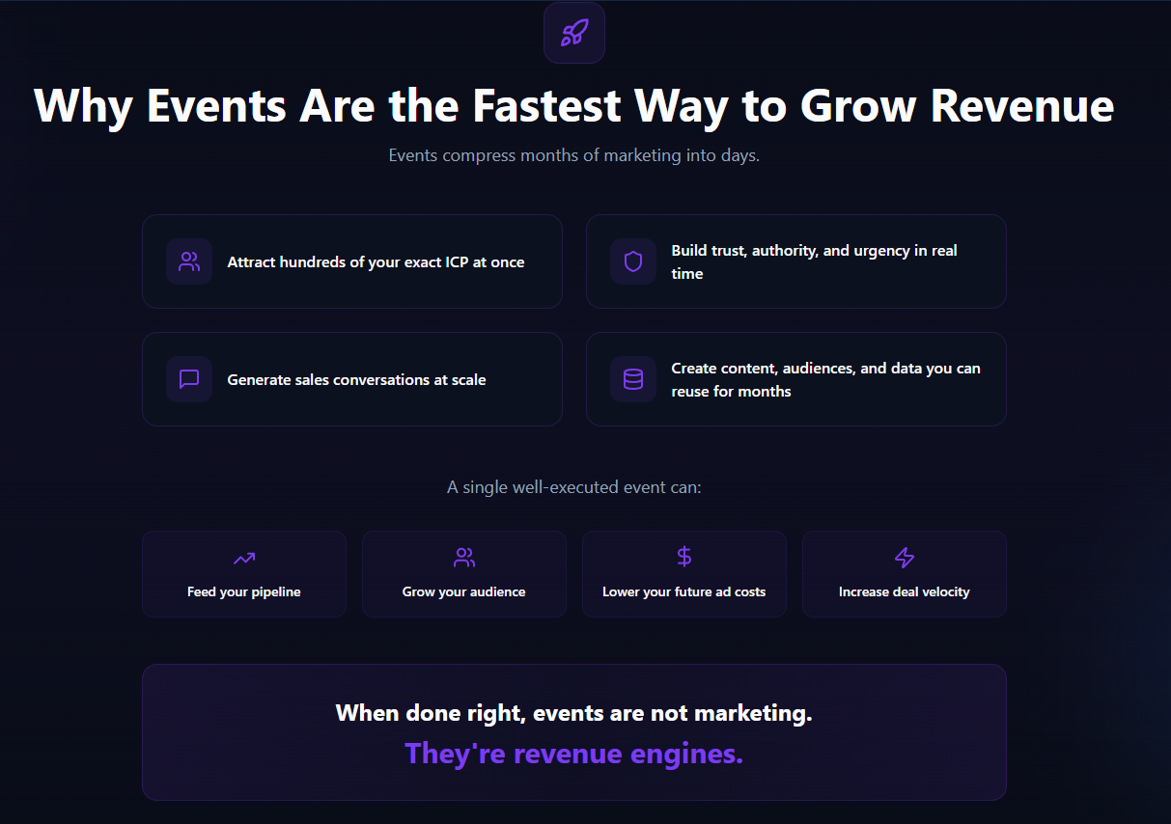Click the rocket icon at the top

pyautogui.click(x=573, y=32)
